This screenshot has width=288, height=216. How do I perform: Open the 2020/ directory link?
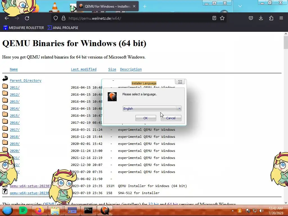click(x=15, y=151)
